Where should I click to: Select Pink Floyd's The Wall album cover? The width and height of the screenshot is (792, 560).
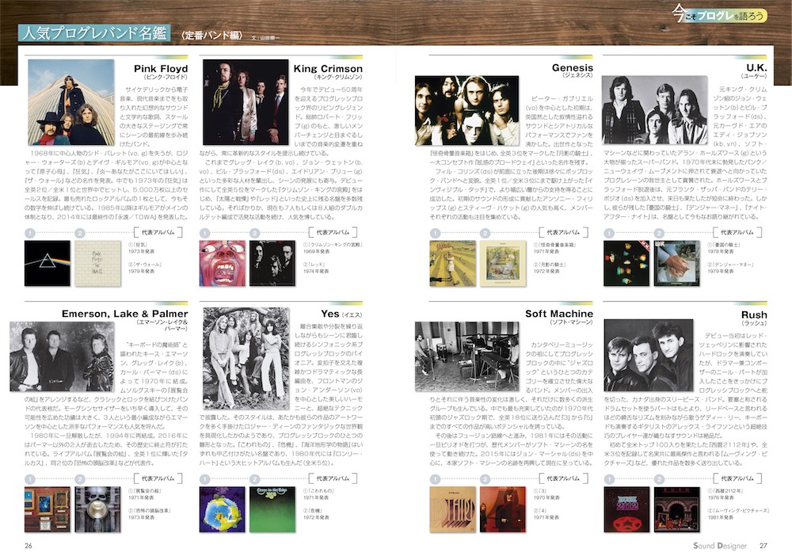click(x=98, y=264)
